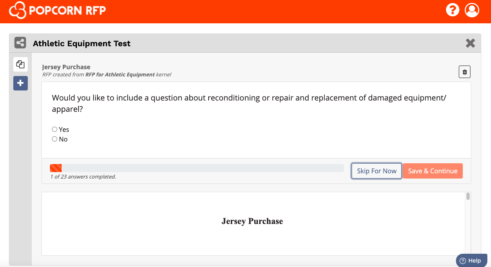Click the Jersey Purchase section label above question
This screenshot has width=491, height=267.
pos(66,67)
